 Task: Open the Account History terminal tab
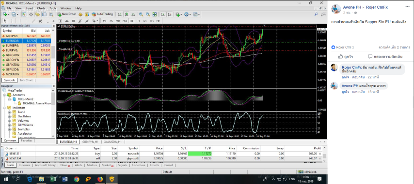tap(45, 165)
